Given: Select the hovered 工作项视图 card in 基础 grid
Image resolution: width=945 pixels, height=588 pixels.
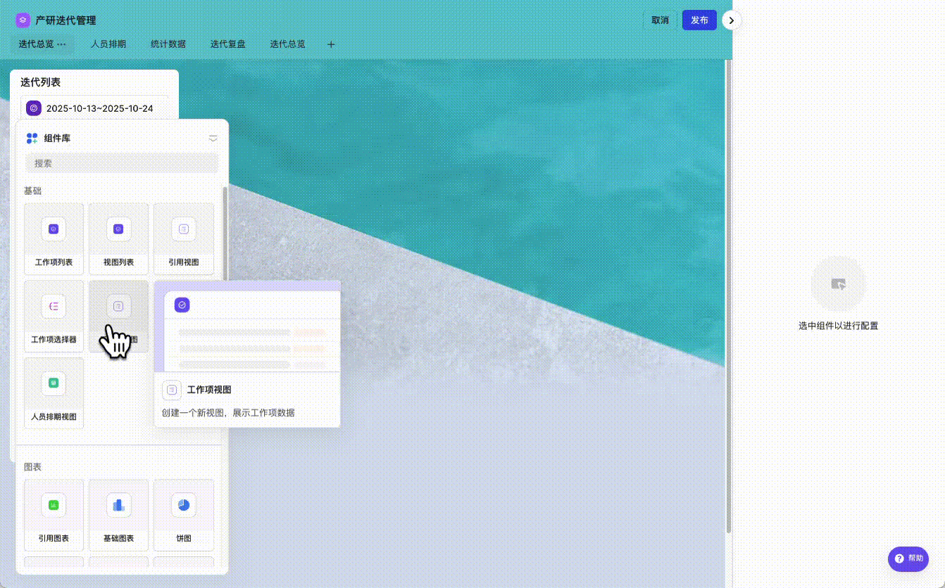Looking at the screenshot, I should 118,317.
